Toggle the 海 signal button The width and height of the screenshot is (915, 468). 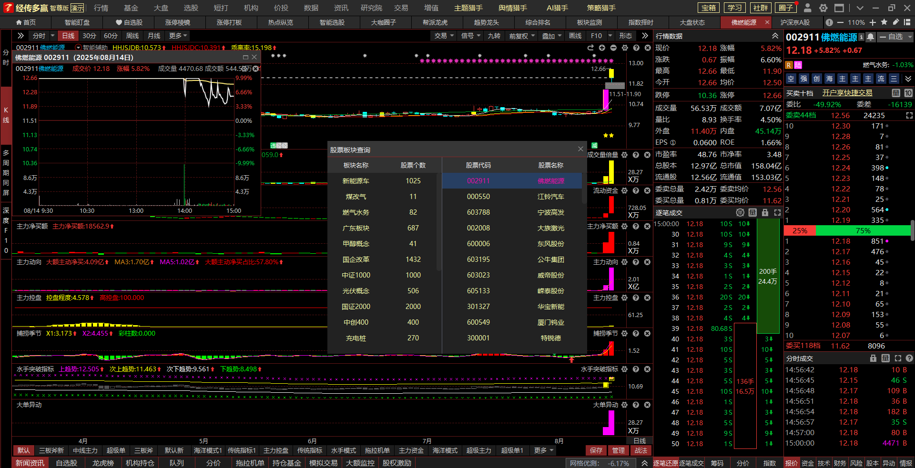[x=830, y=79]
